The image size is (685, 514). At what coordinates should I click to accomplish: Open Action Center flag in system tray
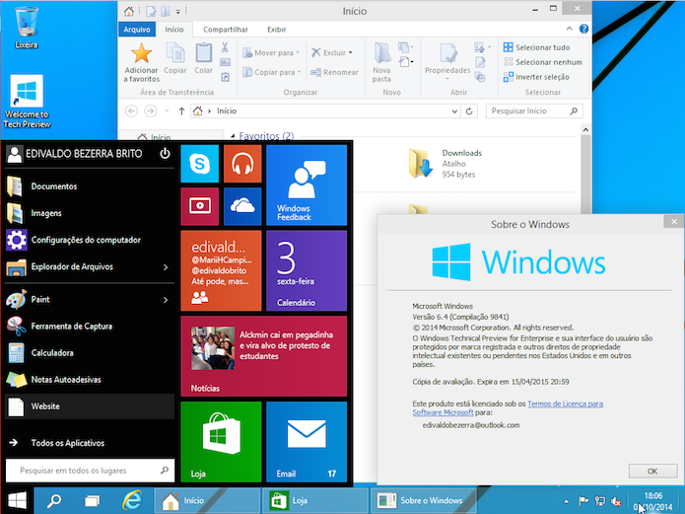pyautogui.click(x=583, y=501)
